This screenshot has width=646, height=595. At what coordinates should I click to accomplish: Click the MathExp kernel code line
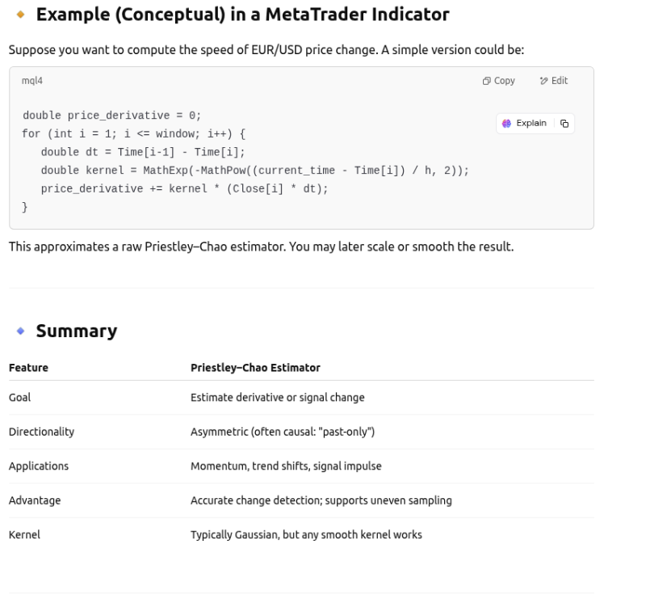coord(254,171)
